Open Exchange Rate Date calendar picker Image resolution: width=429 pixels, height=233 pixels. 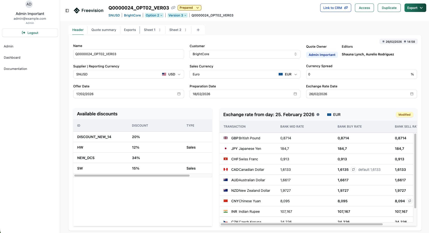(412, 94)
